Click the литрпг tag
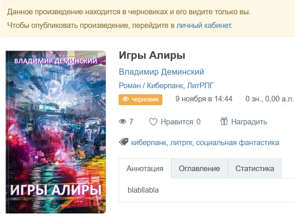295x216 pixels. pyautogui.click(x=181, y=143)
